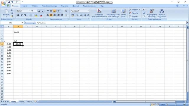Align text left
Image resolution: width=189 pixels, height=106 pixels.
48,15
